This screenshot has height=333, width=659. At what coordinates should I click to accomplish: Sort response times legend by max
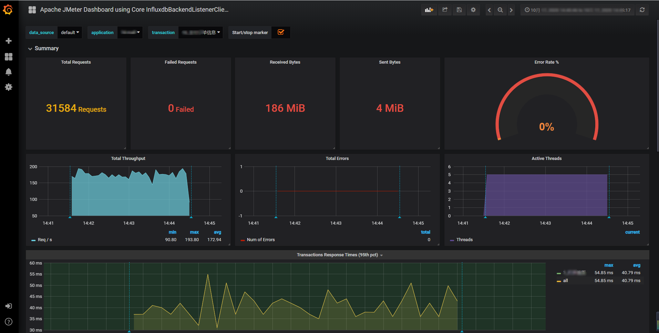pos(609,265)
